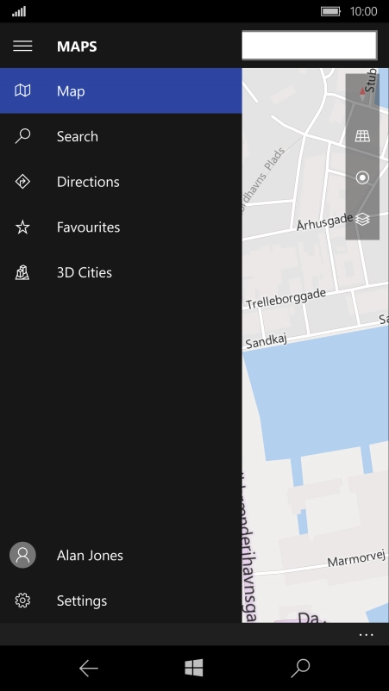Viewport: 389px width, 691px height.
Task: Click the Favourites star icon
Action: point(22,227)
